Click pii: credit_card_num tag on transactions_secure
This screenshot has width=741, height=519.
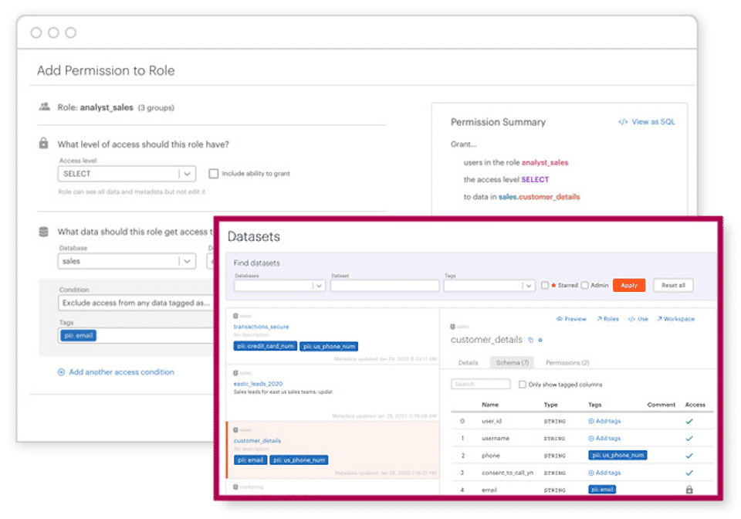pos(265,347)
